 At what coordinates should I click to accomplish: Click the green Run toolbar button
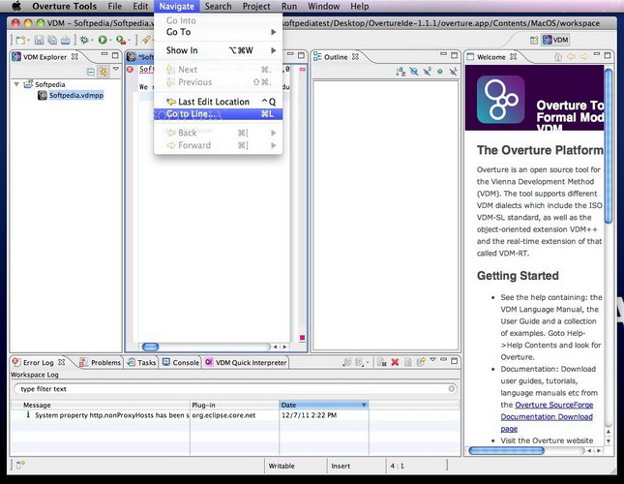coord(103,40)
